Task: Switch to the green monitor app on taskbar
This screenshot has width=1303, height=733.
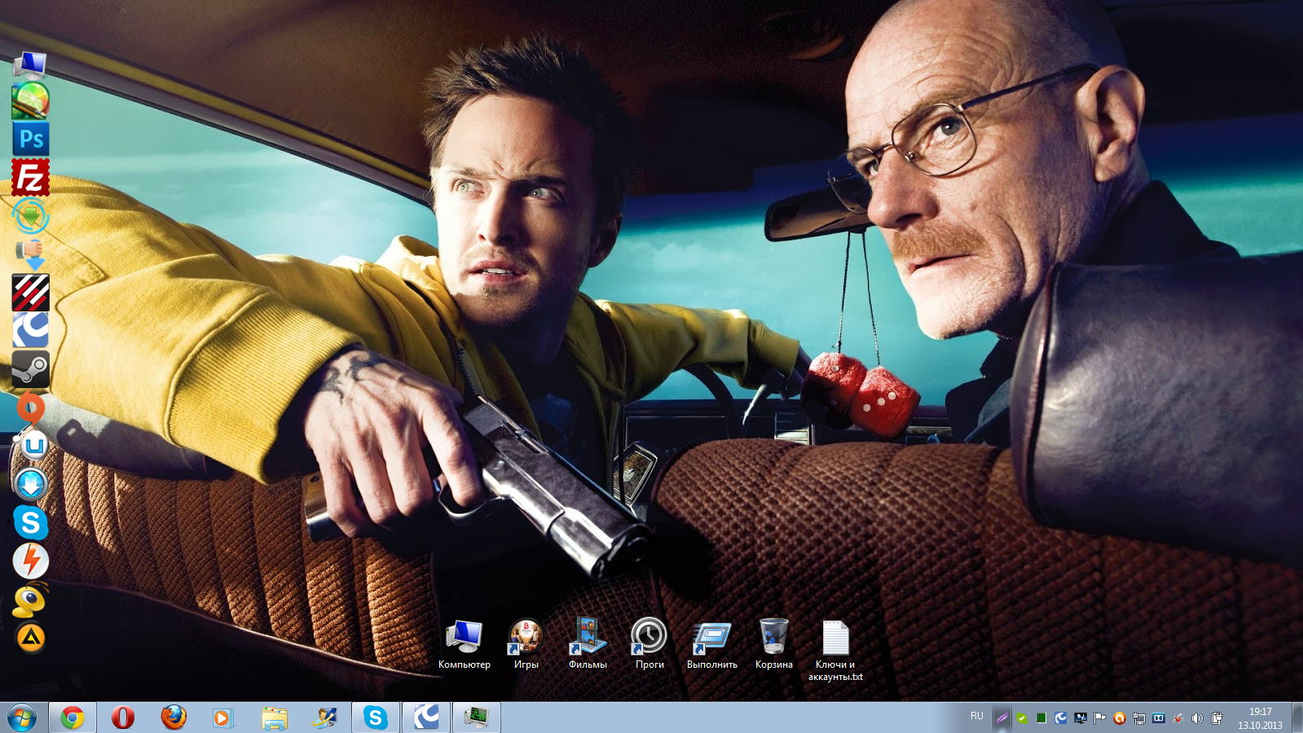Action: [x=477, y=718]
